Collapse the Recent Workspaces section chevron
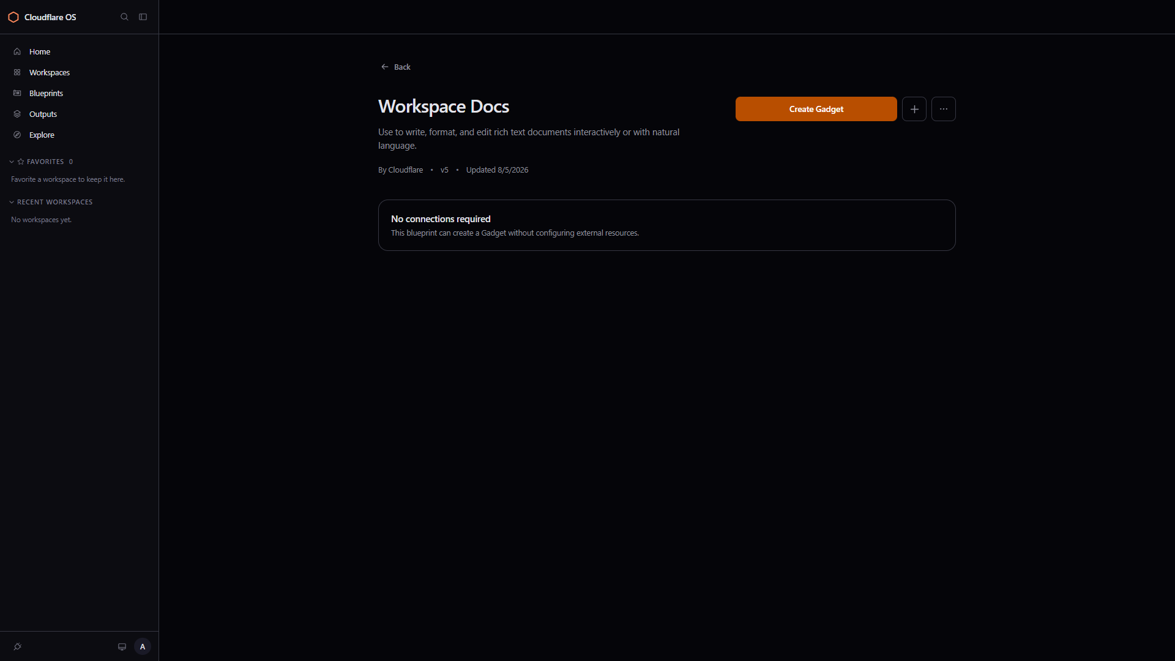 tap(12, 202)
